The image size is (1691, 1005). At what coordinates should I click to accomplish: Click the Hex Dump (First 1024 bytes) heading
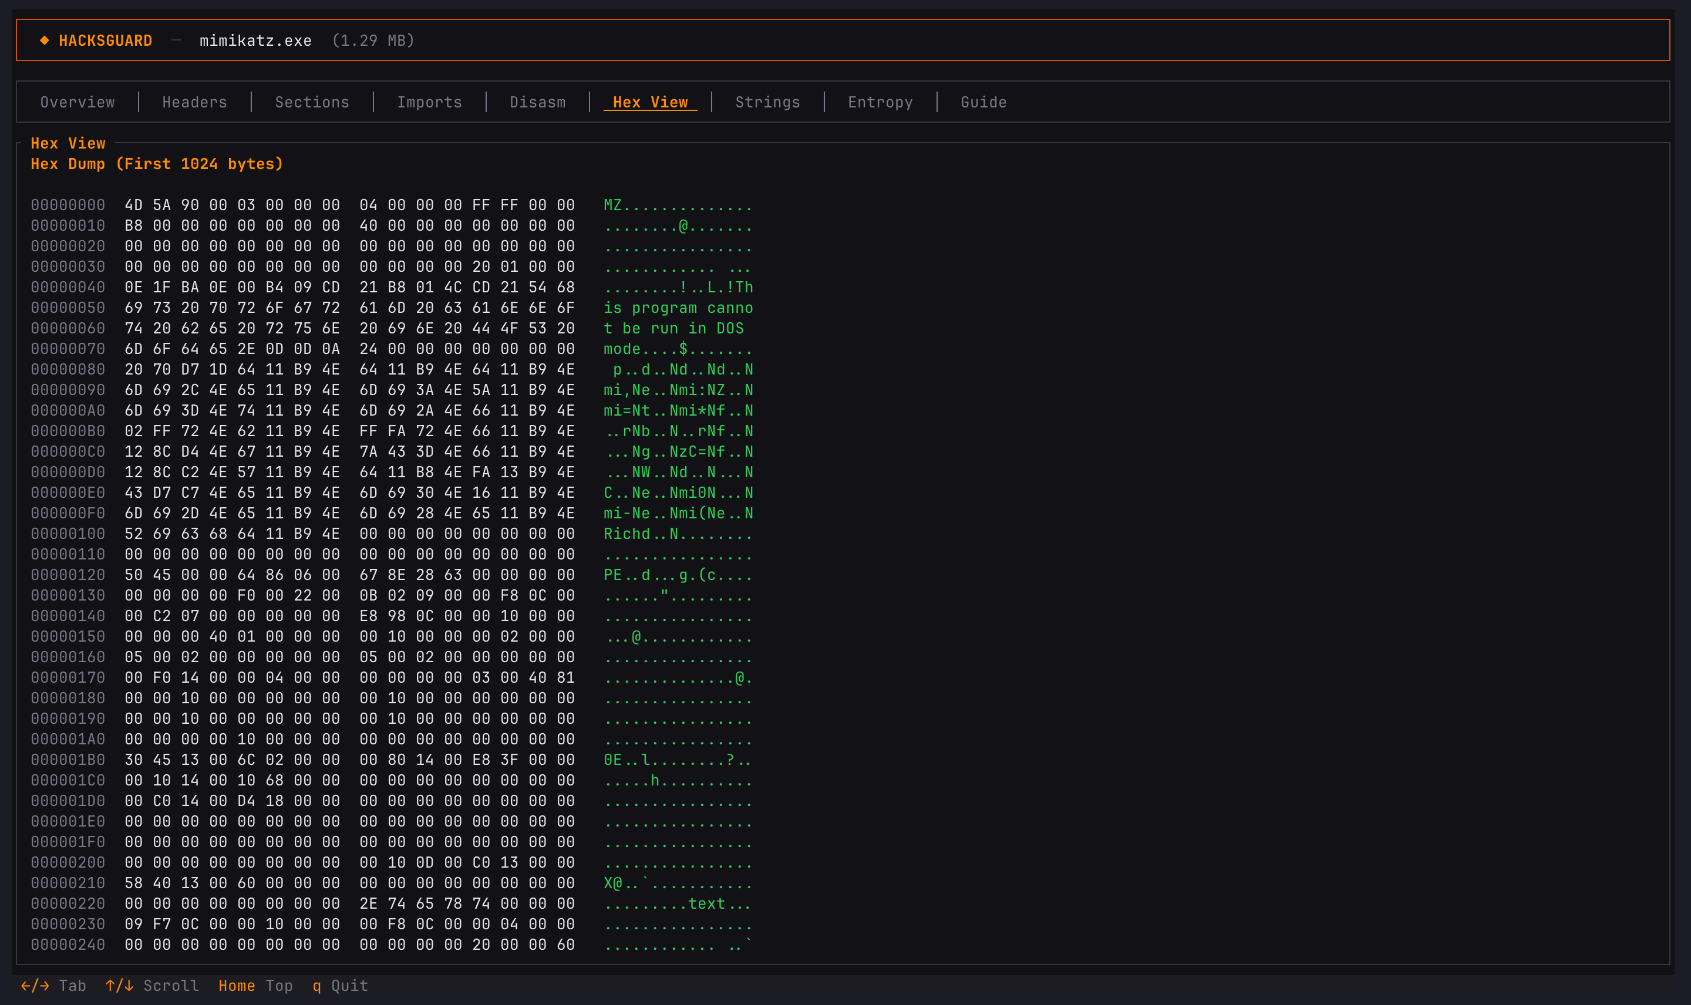[157, 164]
